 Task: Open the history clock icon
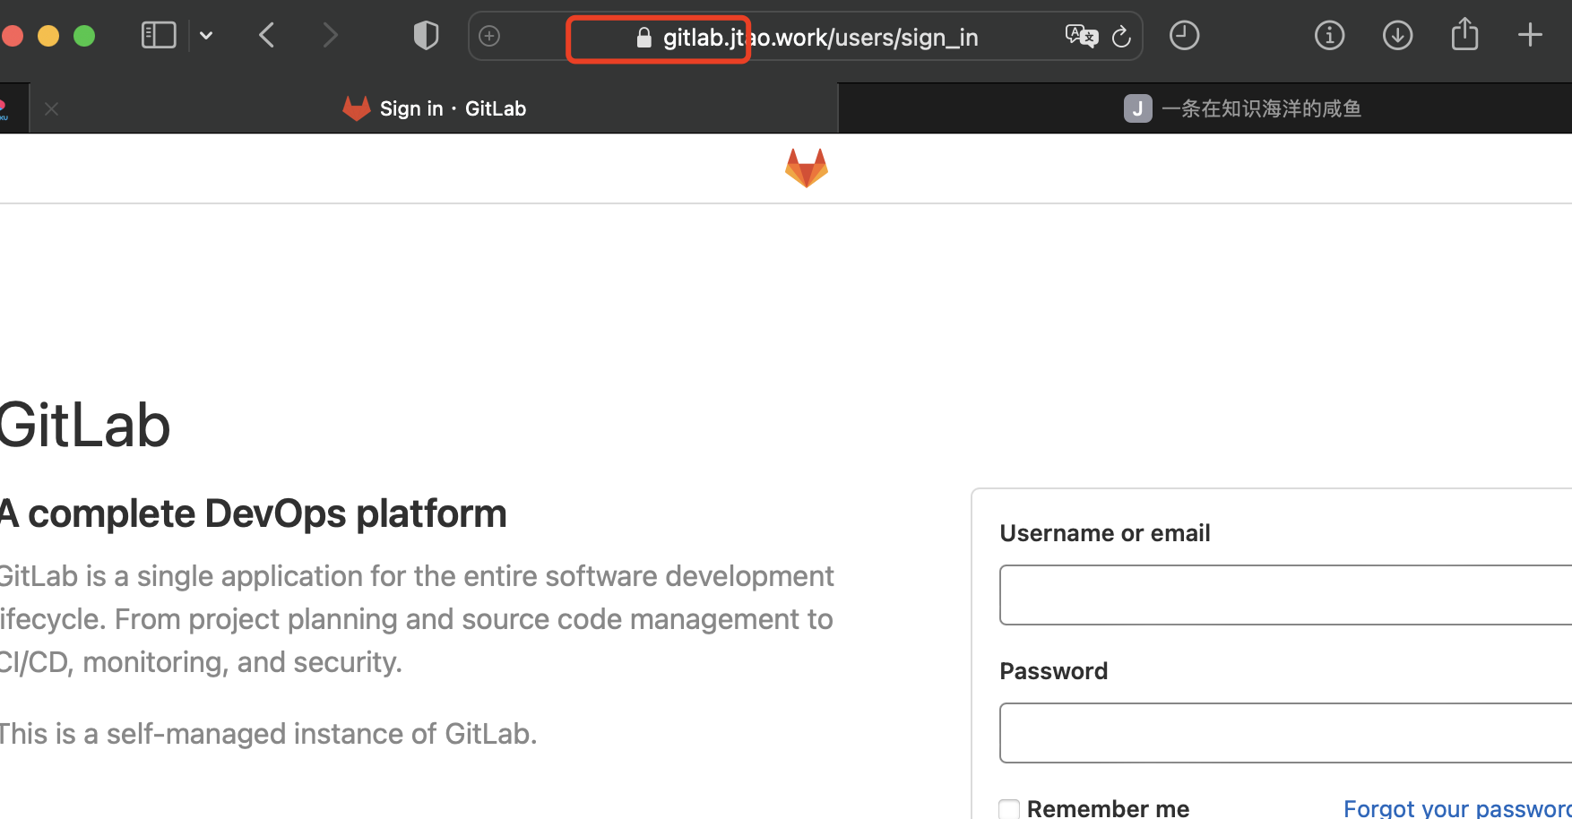[x=1184, y=36]
